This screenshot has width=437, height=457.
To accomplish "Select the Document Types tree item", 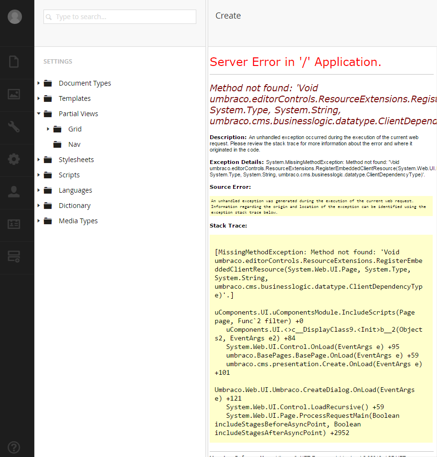I will [x=85, y=83].
